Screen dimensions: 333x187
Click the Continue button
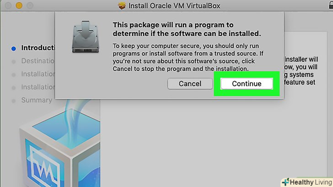click(247, 84)
